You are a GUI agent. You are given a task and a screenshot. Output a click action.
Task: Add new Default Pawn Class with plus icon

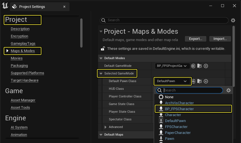click(x=206, y=81)
